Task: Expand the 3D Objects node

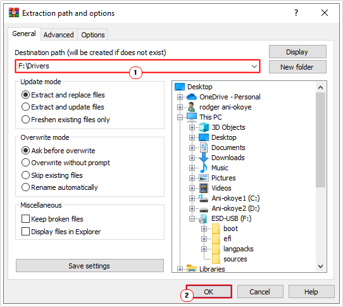Action: (192, 127)
